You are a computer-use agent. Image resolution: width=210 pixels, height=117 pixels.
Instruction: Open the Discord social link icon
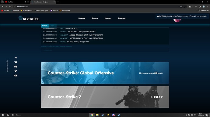click(16, 67)
